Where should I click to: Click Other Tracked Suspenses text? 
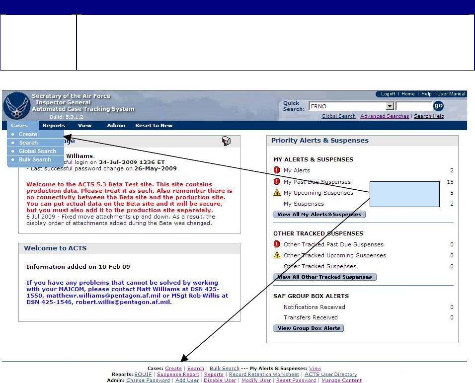coord(319,266)
